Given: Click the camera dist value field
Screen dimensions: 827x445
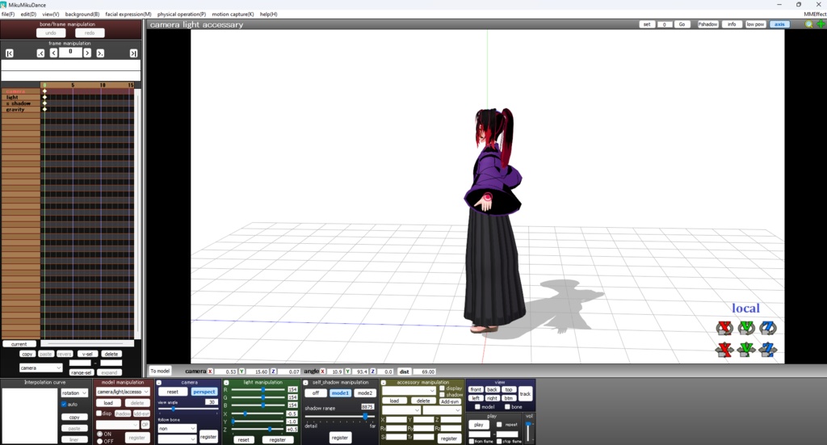Looking at the screenshot, I should pyautogui.click(x=425, y=372).
